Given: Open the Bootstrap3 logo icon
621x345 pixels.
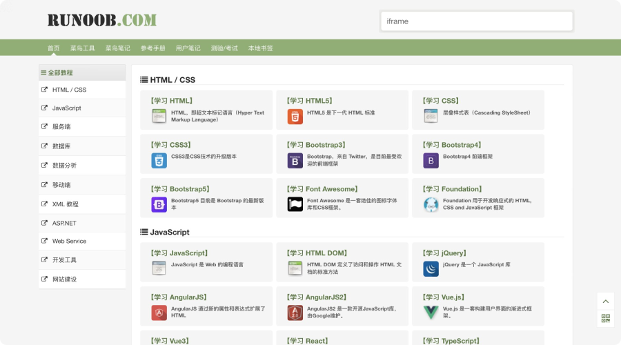Looking at the screenshot, I should click(295, 161).
